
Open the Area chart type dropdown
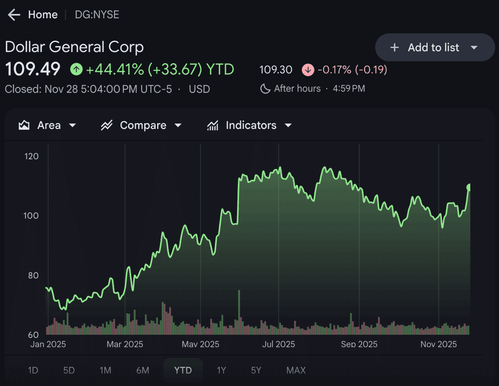point(73,125)
